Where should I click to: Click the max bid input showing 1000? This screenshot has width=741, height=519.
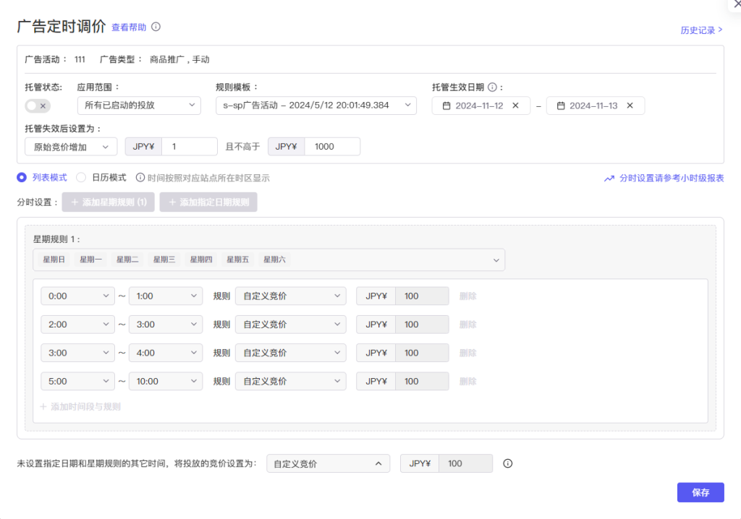[x=332, y=147]
